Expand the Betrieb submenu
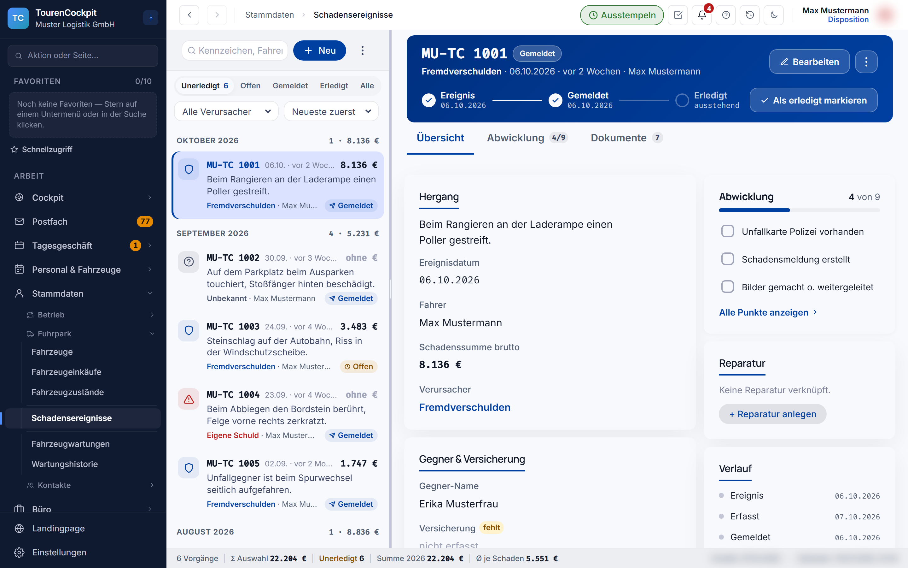908x568 pixels. click(90, 315)
